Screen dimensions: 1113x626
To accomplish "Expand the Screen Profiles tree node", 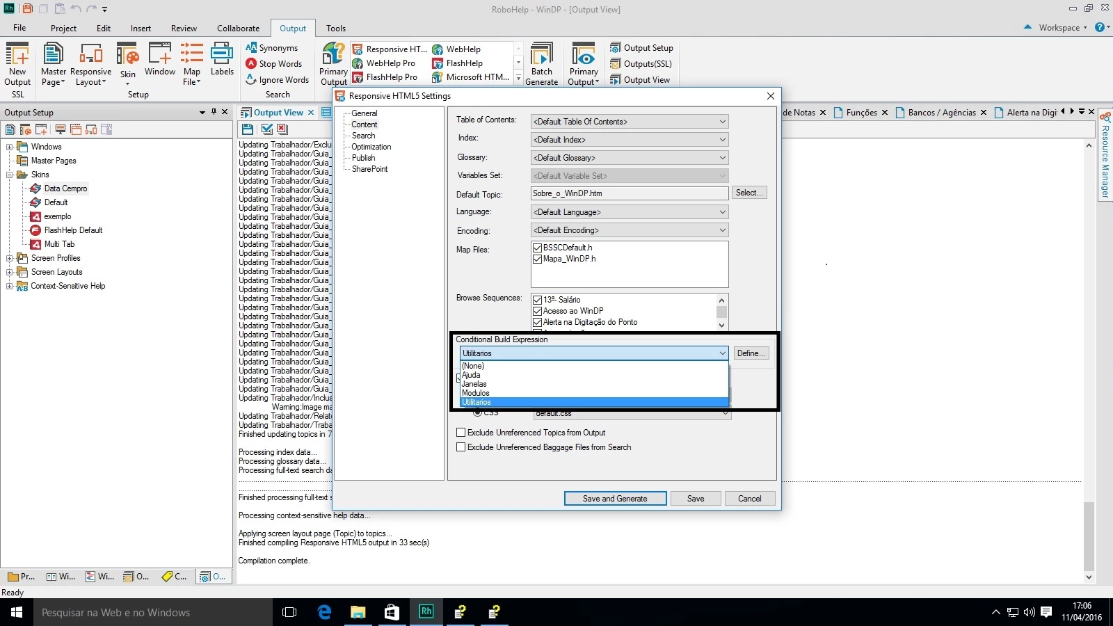I will coord(10,258).
